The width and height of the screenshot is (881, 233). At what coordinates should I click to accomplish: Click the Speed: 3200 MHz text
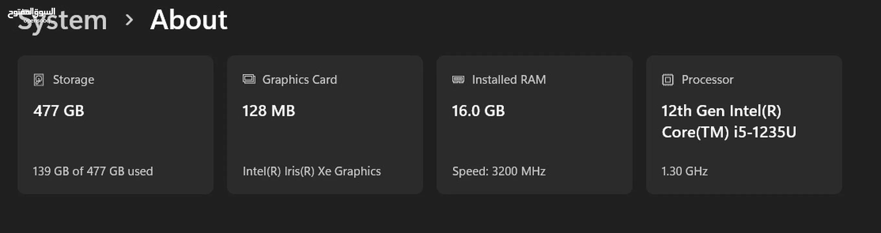pyautogui.click(x=499, y=171)
